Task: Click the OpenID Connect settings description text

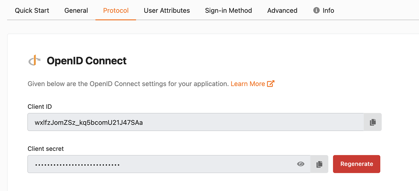Action: [128, 84]
